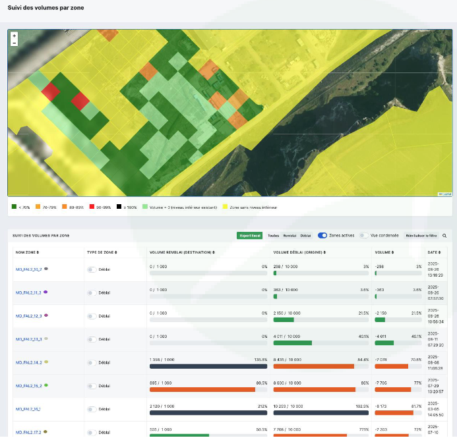The height and width of the screenshot is (438, 457).
Task: Click the '4 011 / 10 000' déblai progress bar
Action: [321, 343]
